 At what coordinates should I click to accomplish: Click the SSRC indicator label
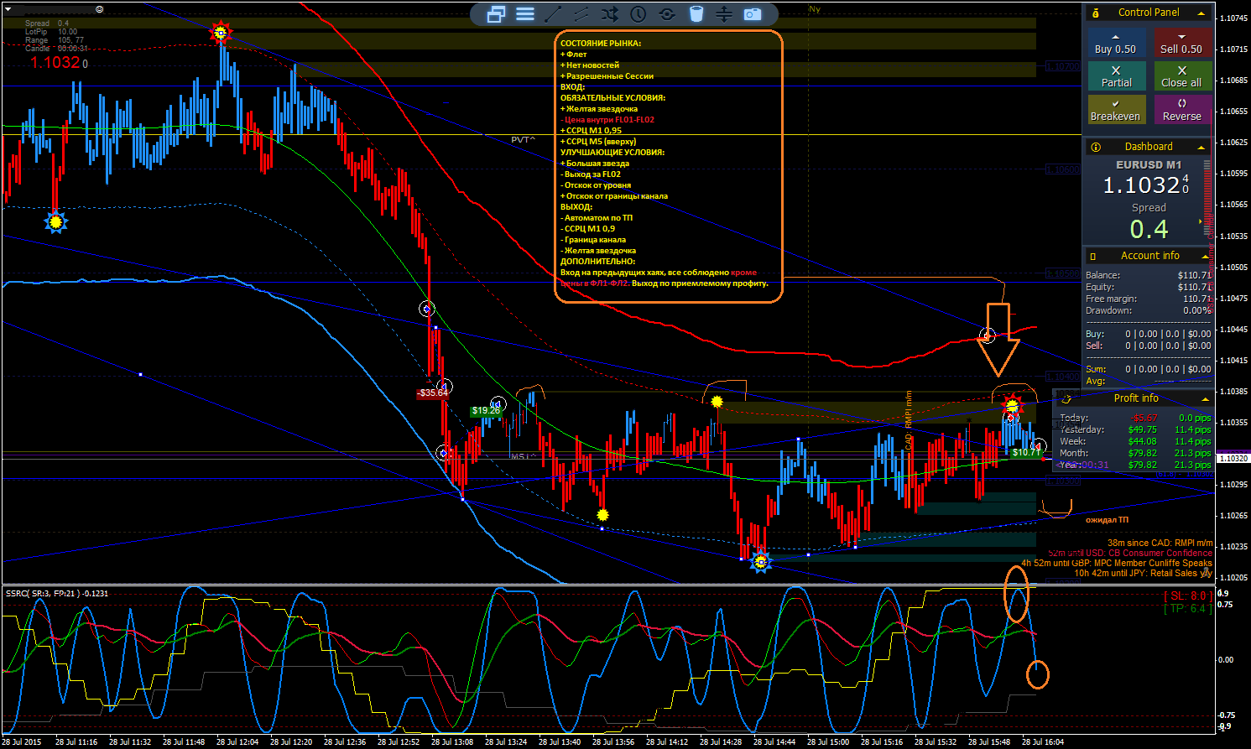click(x=57, y=593)
